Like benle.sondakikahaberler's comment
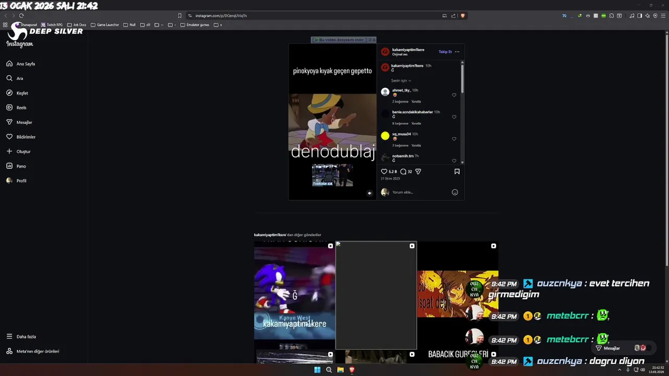Screen dimensions: 669x376 454,117
